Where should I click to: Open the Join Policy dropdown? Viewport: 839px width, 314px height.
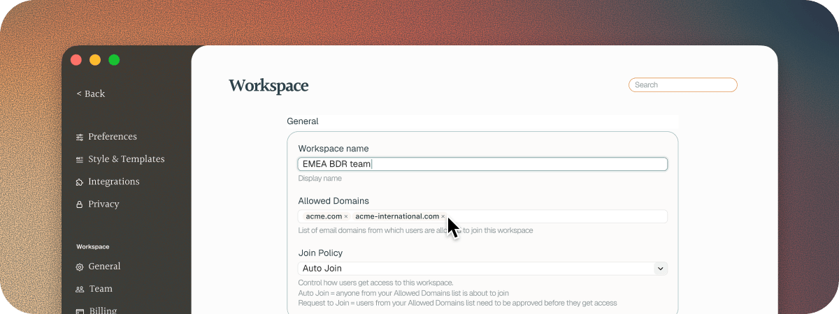coord(482,268)
